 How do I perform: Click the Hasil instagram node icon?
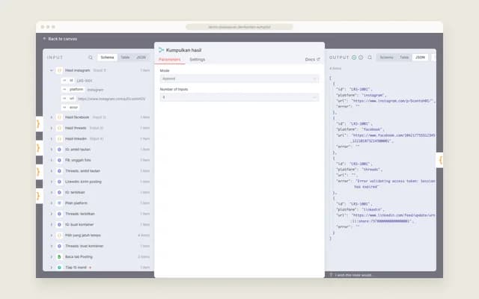point(59,70)
